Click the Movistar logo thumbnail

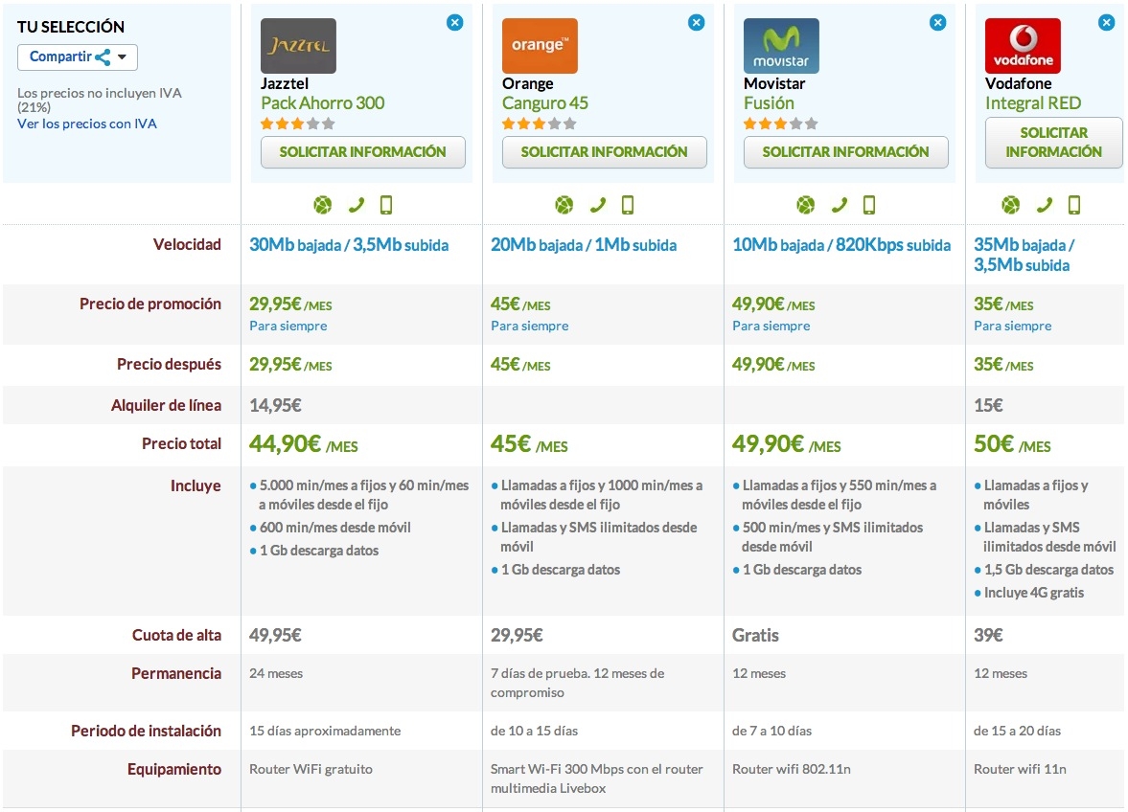(781, 46)
